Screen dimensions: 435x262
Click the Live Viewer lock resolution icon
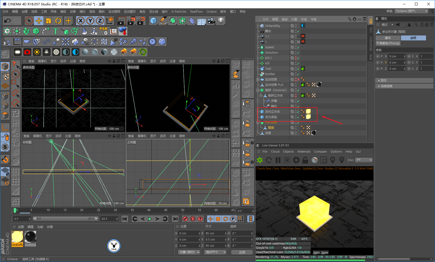(305, 160)
